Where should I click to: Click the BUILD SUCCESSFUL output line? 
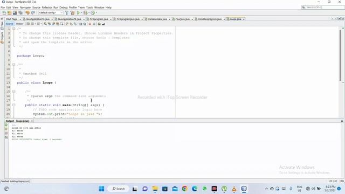37,139
